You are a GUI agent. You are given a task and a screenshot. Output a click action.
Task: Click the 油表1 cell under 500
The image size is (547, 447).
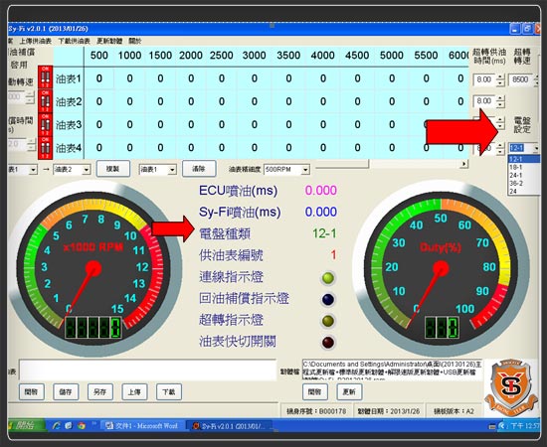click(x=99, y=78)
